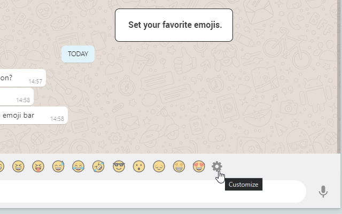The height and width of the screenshot is (214, 342).
Task: Click the TODAY date label
Action: [x=78, y=54]
